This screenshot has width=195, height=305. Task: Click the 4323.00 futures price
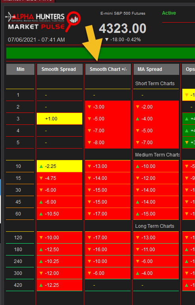click(x=123, y=29)
